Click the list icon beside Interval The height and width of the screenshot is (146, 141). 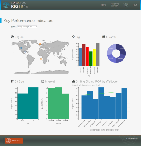coord(43,81)
